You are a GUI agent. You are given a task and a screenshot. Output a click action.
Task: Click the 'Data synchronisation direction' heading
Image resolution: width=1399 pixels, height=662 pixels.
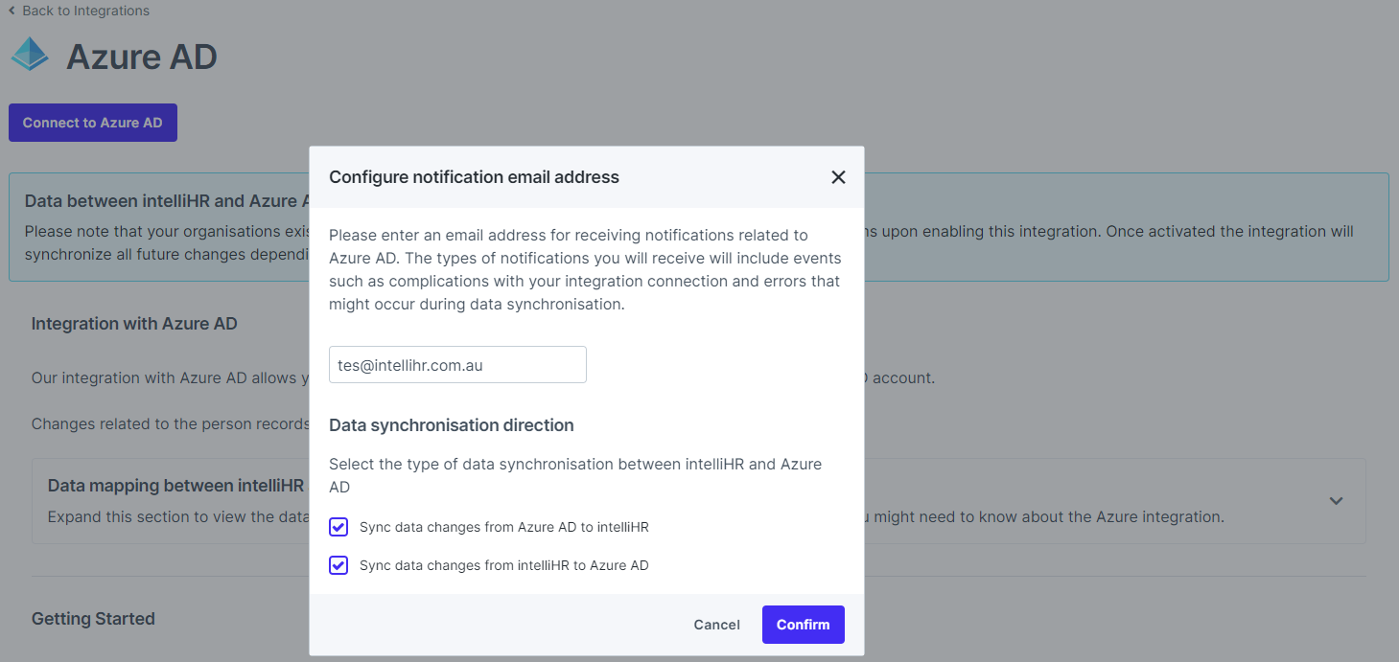(451, 425)
